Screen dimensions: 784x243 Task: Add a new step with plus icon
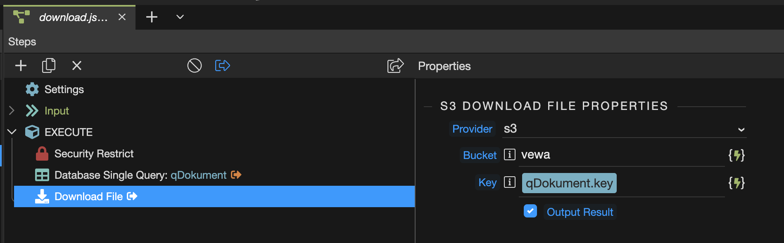point(21,65)
